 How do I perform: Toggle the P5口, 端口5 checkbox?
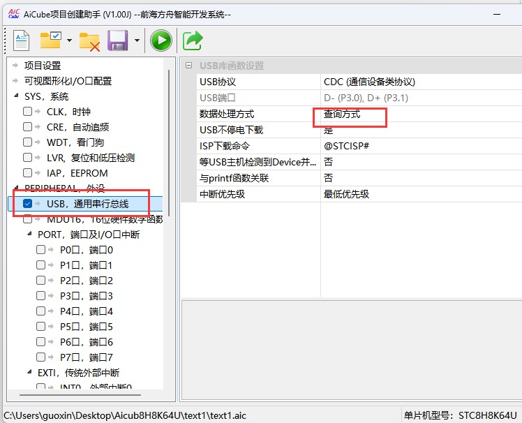(x=40, y=327)
